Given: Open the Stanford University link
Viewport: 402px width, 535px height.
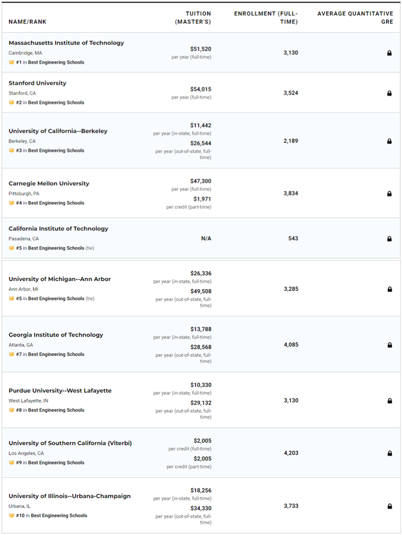Looking at the screenshot, I should [x=37, y=83].
